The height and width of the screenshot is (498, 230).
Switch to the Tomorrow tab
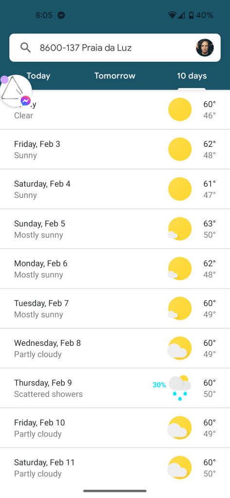coord(115,76)
